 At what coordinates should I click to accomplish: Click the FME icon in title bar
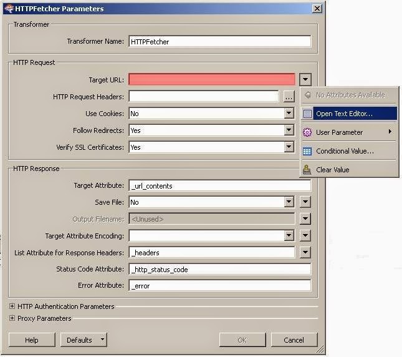[9, 9]
